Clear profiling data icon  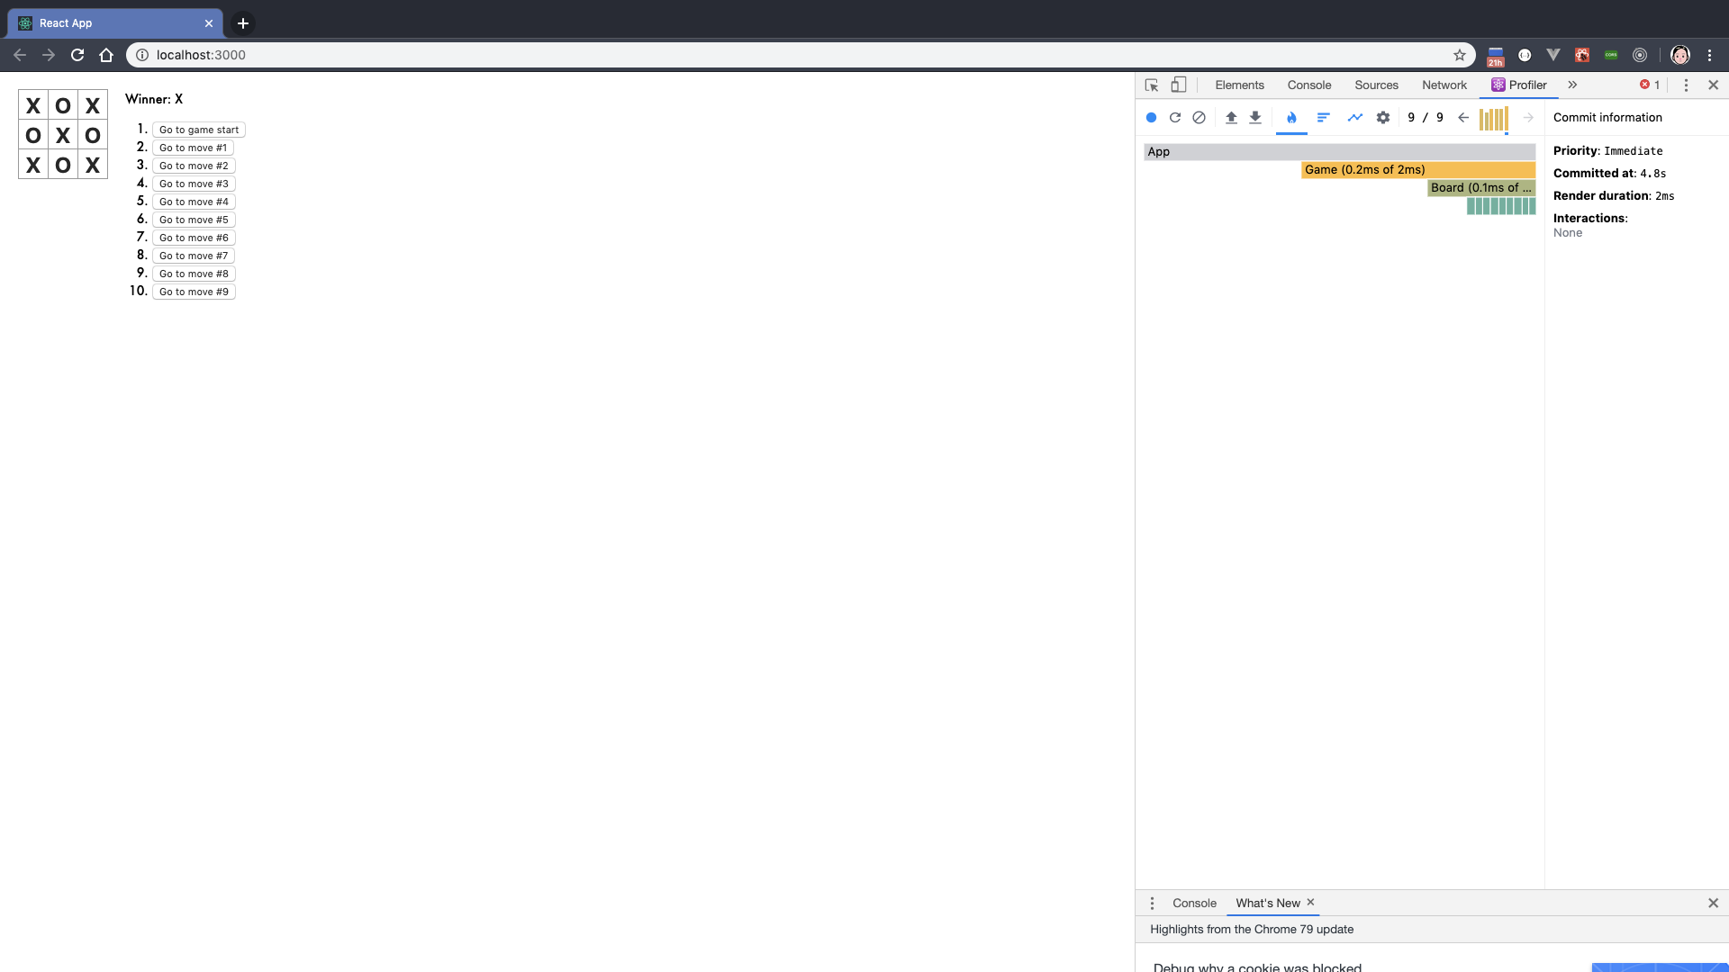(1199, 118)
